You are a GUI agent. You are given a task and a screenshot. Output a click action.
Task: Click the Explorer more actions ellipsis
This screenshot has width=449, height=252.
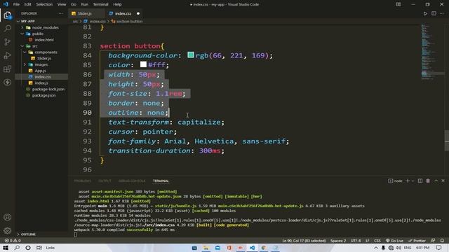[x=61, y=13]
